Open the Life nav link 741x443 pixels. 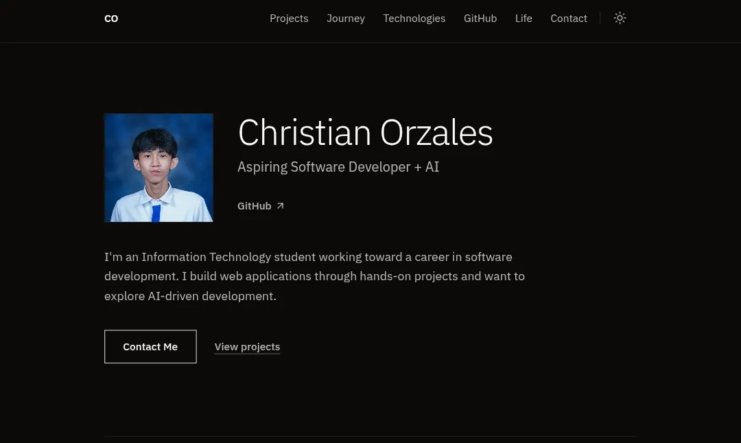[x=524, y=19]
